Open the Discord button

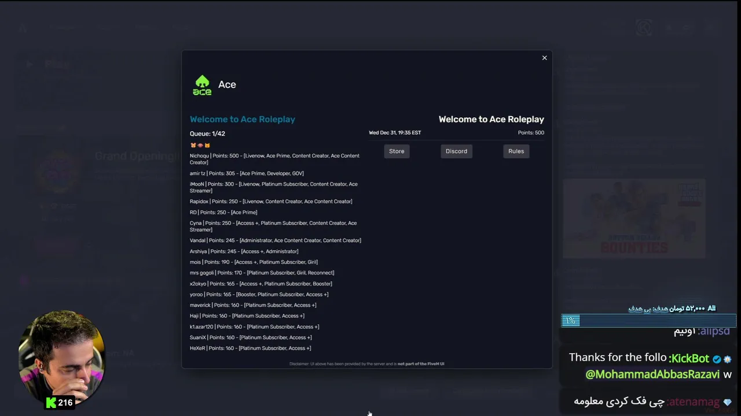(x=456, y=151)
